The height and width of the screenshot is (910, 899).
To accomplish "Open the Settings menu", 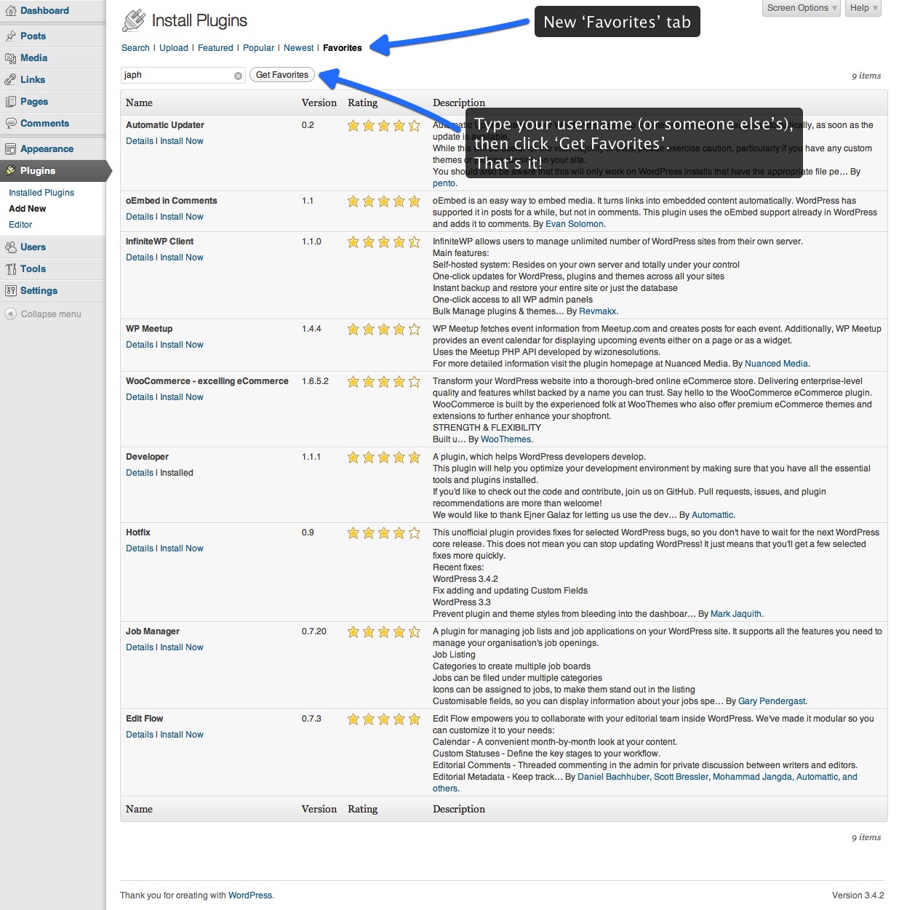I will click(39, 290).
